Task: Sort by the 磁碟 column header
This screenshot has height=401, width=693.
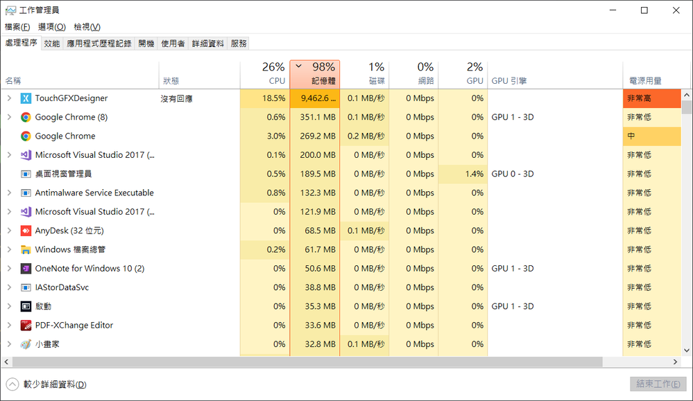Action: coord(365,74)
